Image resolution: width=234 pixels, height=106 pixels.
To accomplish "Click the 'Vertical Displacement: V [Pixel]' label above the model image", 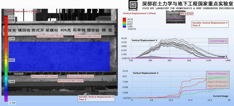I will [21, 11].
